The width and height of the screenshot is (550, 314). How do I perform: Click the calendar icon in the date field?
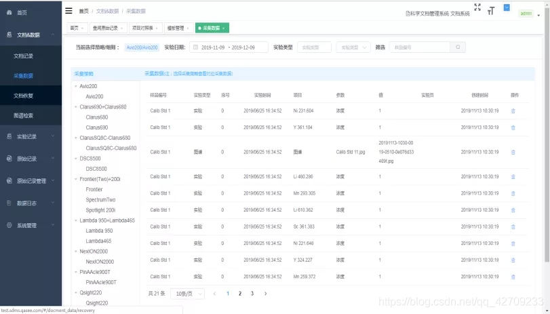pos(196,47)
